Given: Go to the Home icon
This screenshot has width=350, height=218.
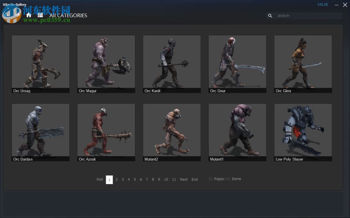Looking at the screenshot, I should click(x=29, y=15).
